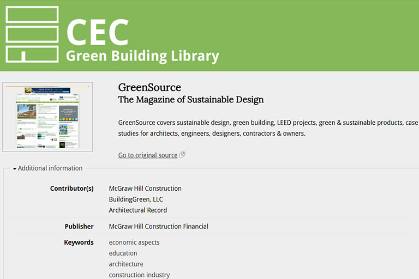Click the Publisher field label
Screen dimensions: 419x279
point(79,226)
